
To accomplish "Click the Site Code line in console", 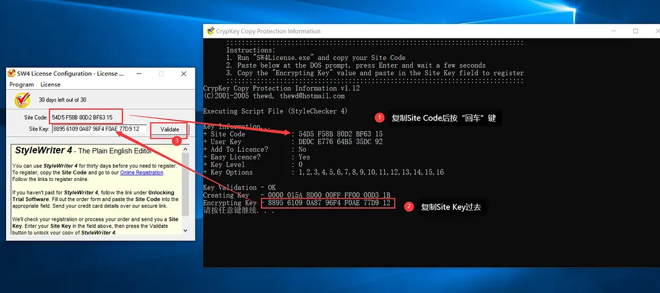I will (293, 134).
